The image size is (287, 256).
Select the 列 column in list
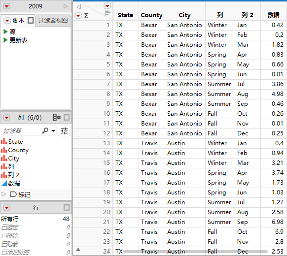11,167
